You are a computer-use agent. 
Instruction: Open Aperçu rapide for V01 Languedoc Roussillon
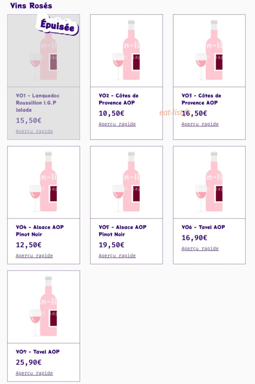(34, 131)
